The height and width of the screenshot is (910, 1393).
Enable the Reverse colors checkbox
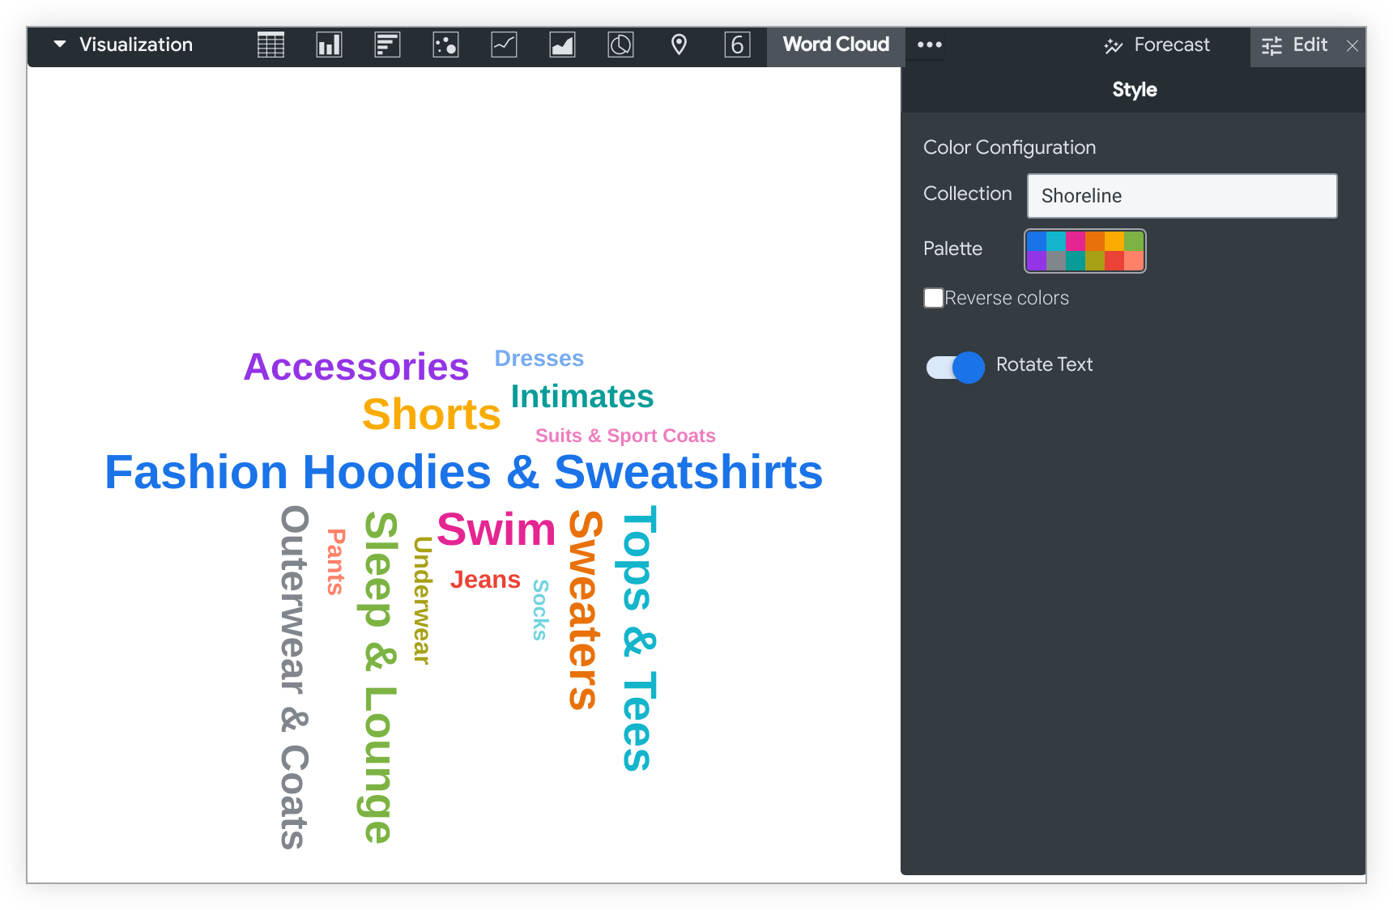tap(934, 298)
